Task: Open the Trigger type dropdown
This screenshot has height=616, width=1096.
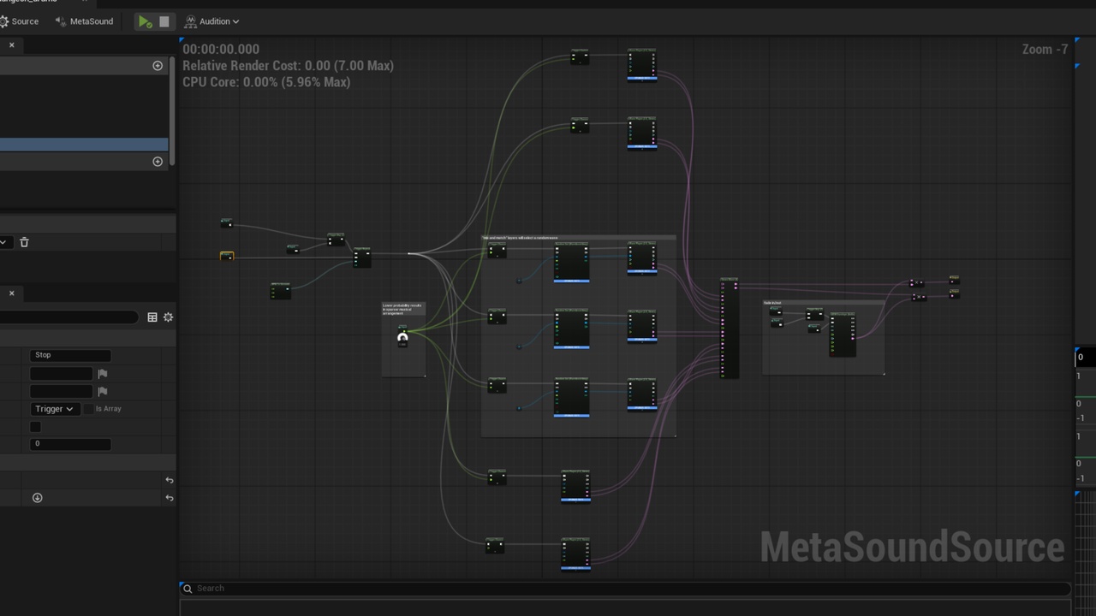Action: (55, 409)
